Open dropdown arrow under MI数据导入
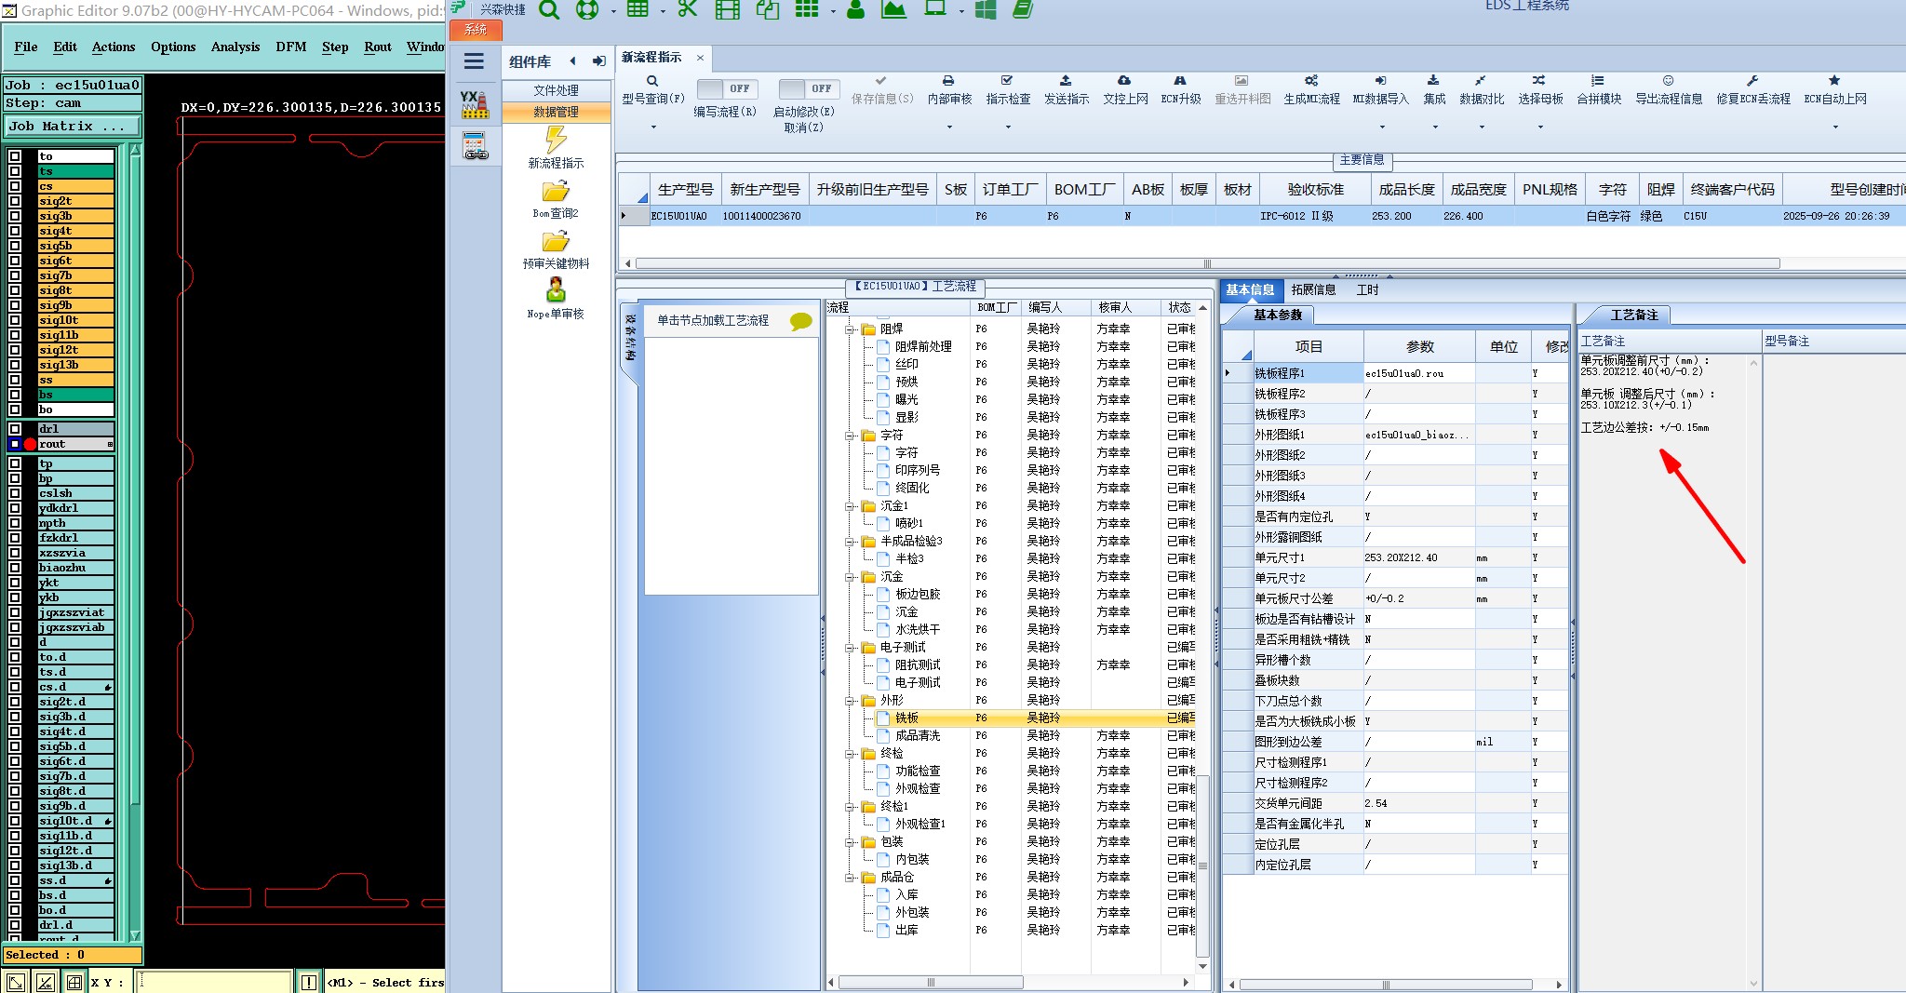Viewport: 1906px width, 993px height. [1382, 127]
